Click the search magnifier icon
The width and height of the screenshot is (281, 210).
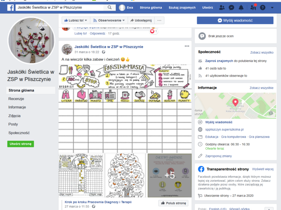(109, 7)
